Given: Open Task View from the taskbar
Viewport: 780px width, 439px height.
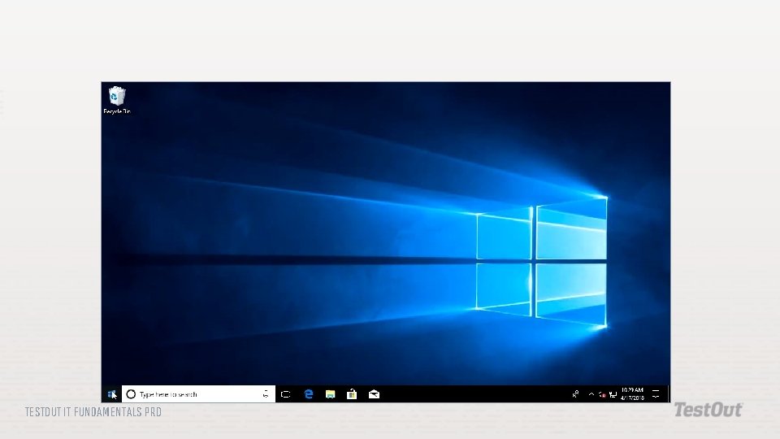Looking at the screenshot, I should 285,394.
